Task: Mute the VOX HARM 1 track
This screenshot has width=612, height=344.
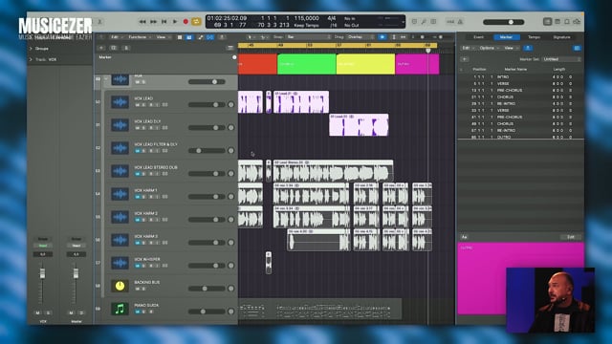Action: [138, 197]
